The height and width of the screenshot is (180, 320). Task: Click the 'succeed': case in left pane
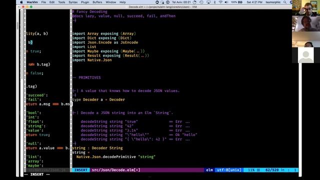(37, 95)
